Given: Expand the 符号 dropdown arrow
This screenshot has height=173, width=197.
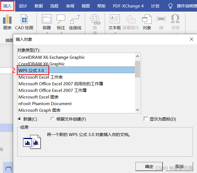Looking at the screenshot, I should pyautogui.click(x=176, y=33).
